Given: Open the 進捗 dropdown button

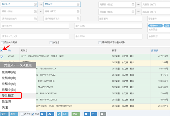Looking at the screenshot, I should click(x=14, y=114).
